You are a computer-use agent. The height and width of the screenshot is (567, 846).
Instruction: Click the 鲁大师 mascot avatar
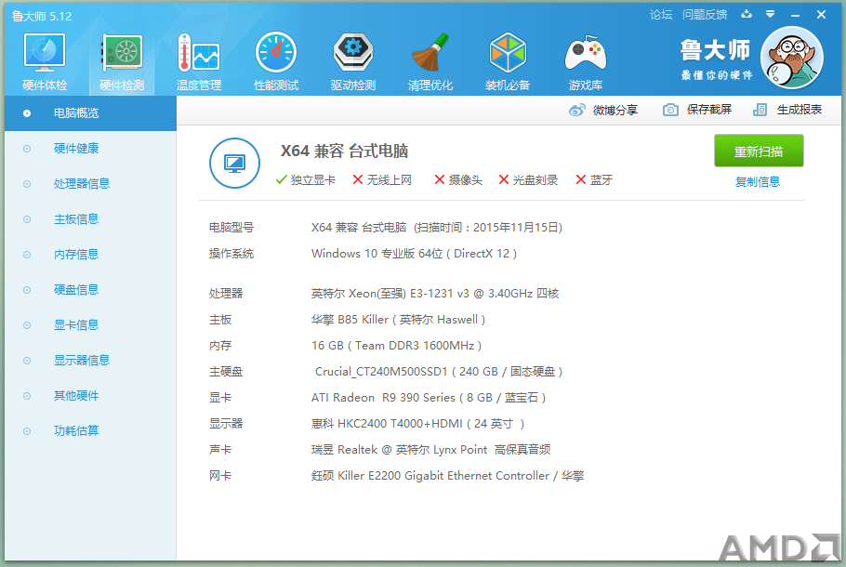[x=791, y=58]
